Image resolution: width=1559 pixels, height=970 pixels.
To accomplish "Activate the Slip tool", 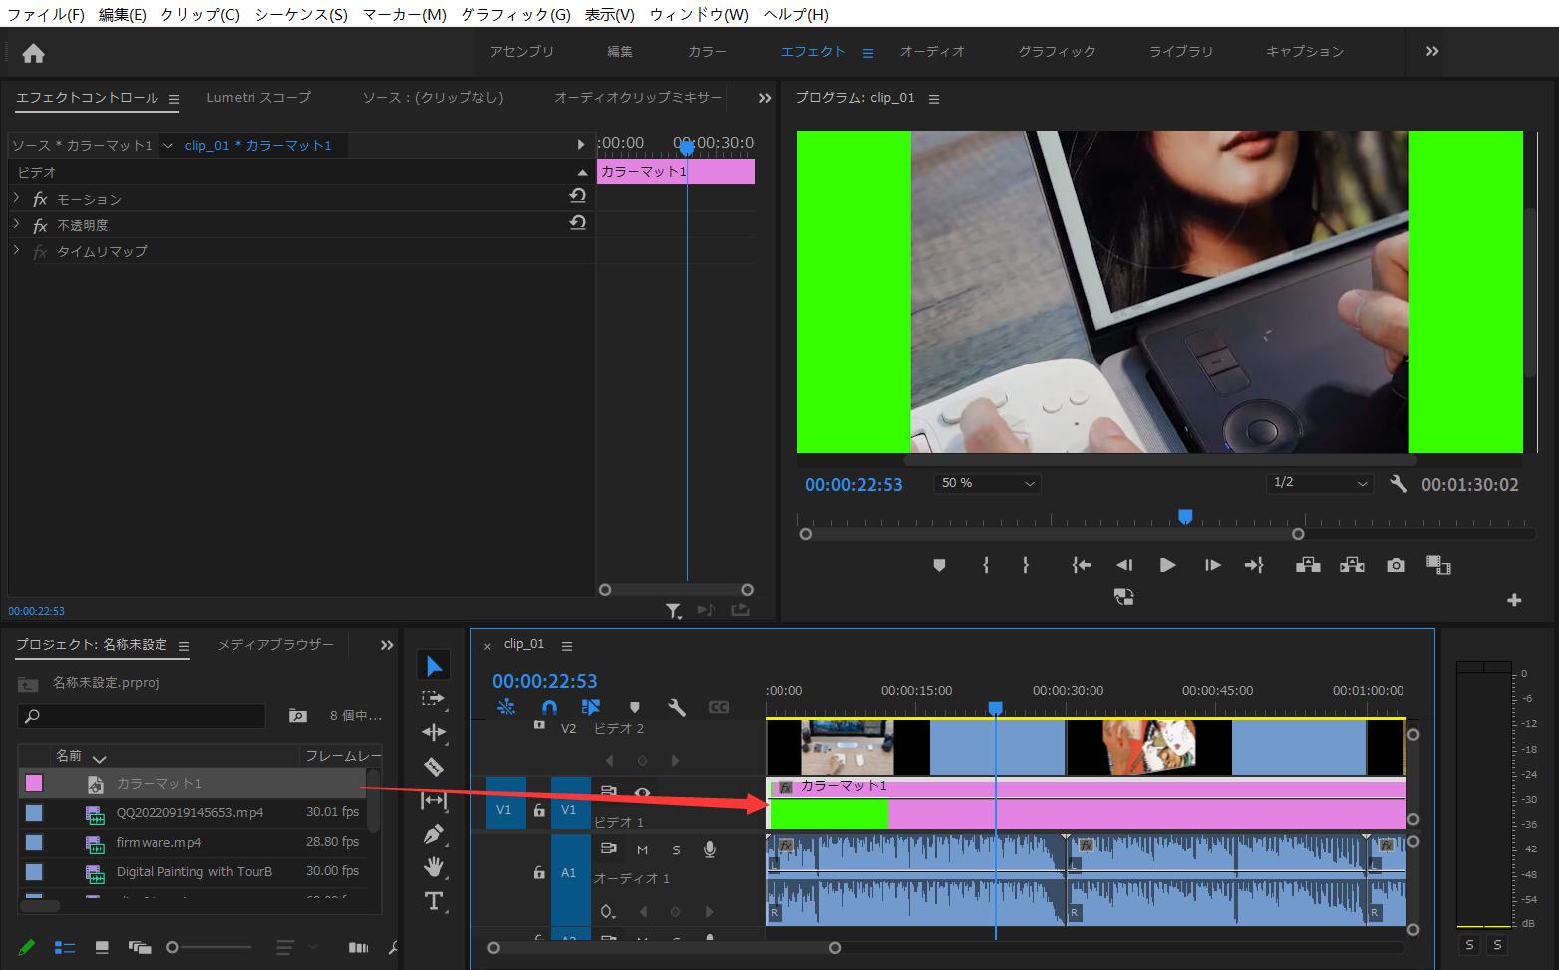I will (x=434, y=800).
